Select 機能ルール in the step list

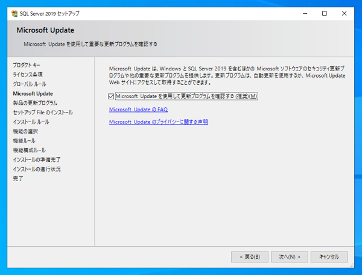coord(24,141)
